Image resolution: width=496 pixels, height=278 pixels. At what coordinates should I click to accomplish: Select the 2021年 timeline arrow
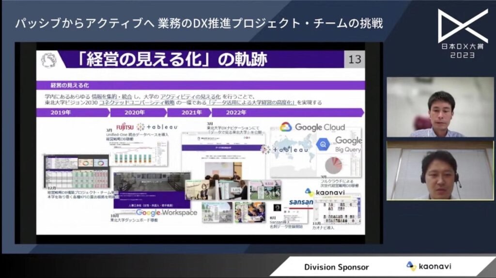[189, 113]
